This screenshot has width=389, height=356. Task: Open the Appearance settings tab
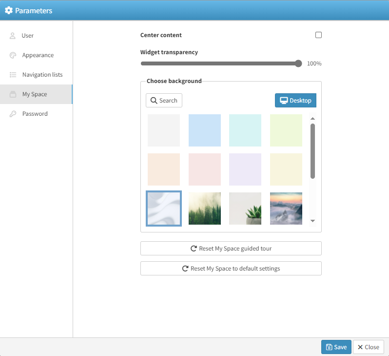(x=38, y=55)
